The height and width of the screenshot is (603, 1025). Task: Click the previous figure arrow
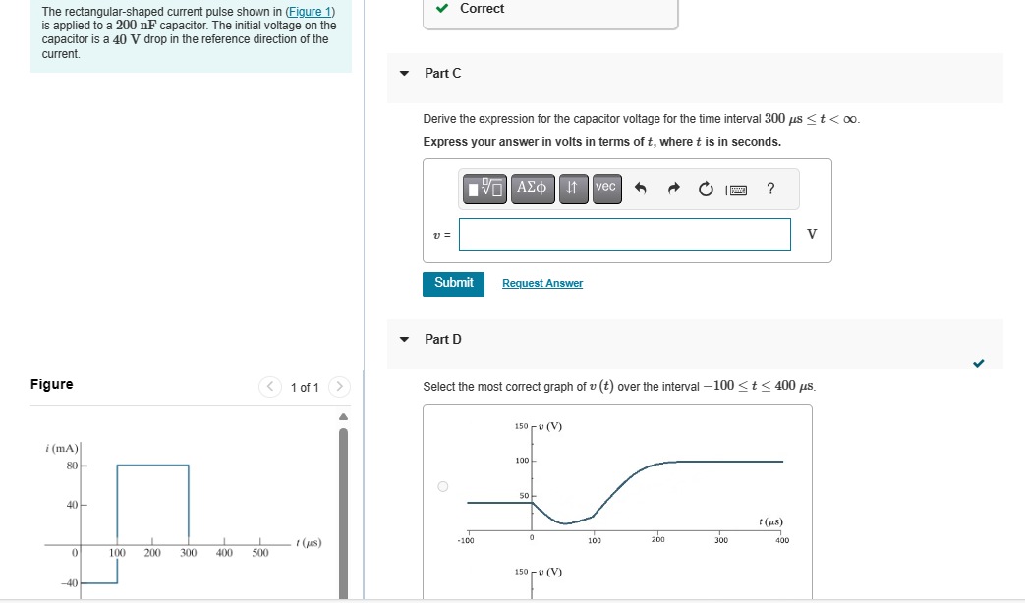pos(269,387)
